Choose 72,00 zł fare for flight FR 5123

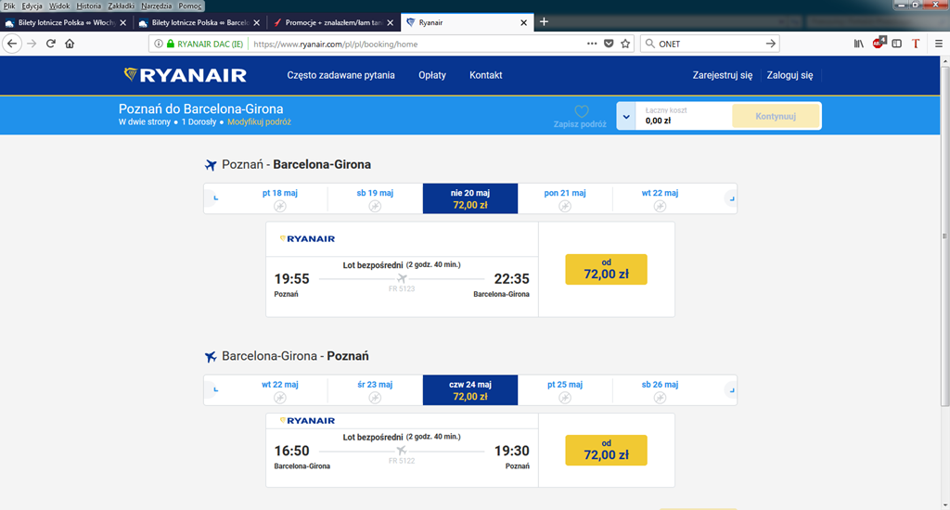606,270
